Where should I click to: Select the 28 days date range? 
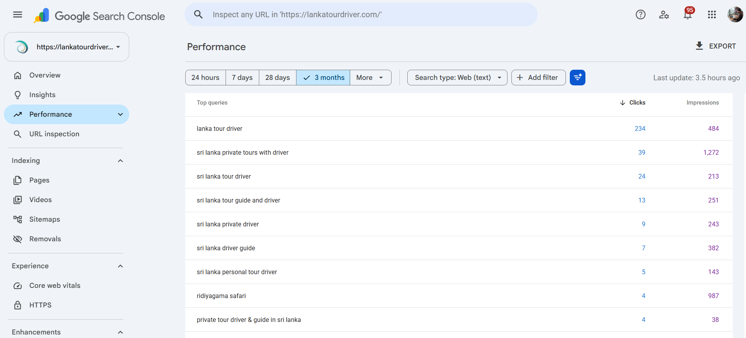click(278, 78)
